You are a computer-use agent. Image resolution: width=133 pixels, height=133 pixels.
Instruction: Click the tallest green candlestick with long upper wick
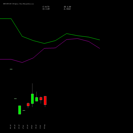coord(32,99)
